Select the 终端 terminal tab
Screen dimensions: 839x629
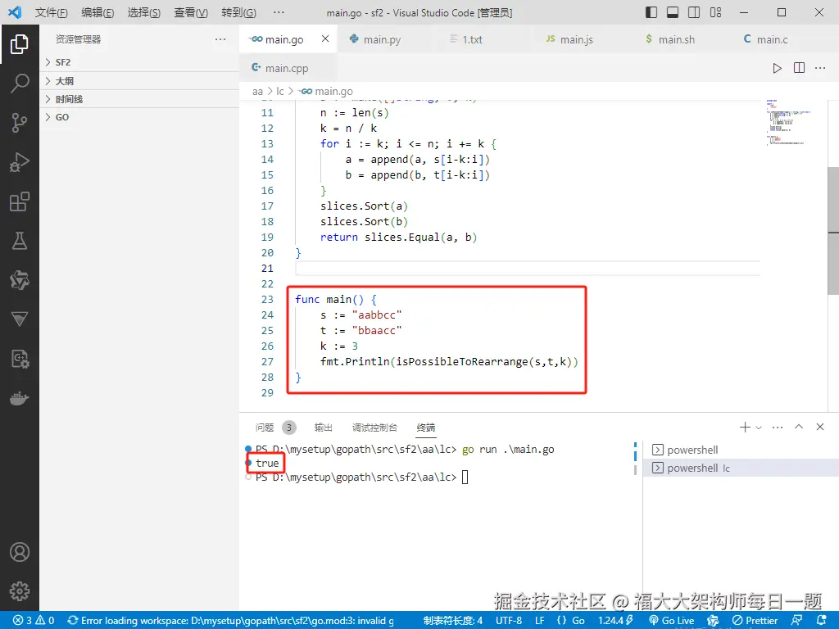[x=426, y=428]
